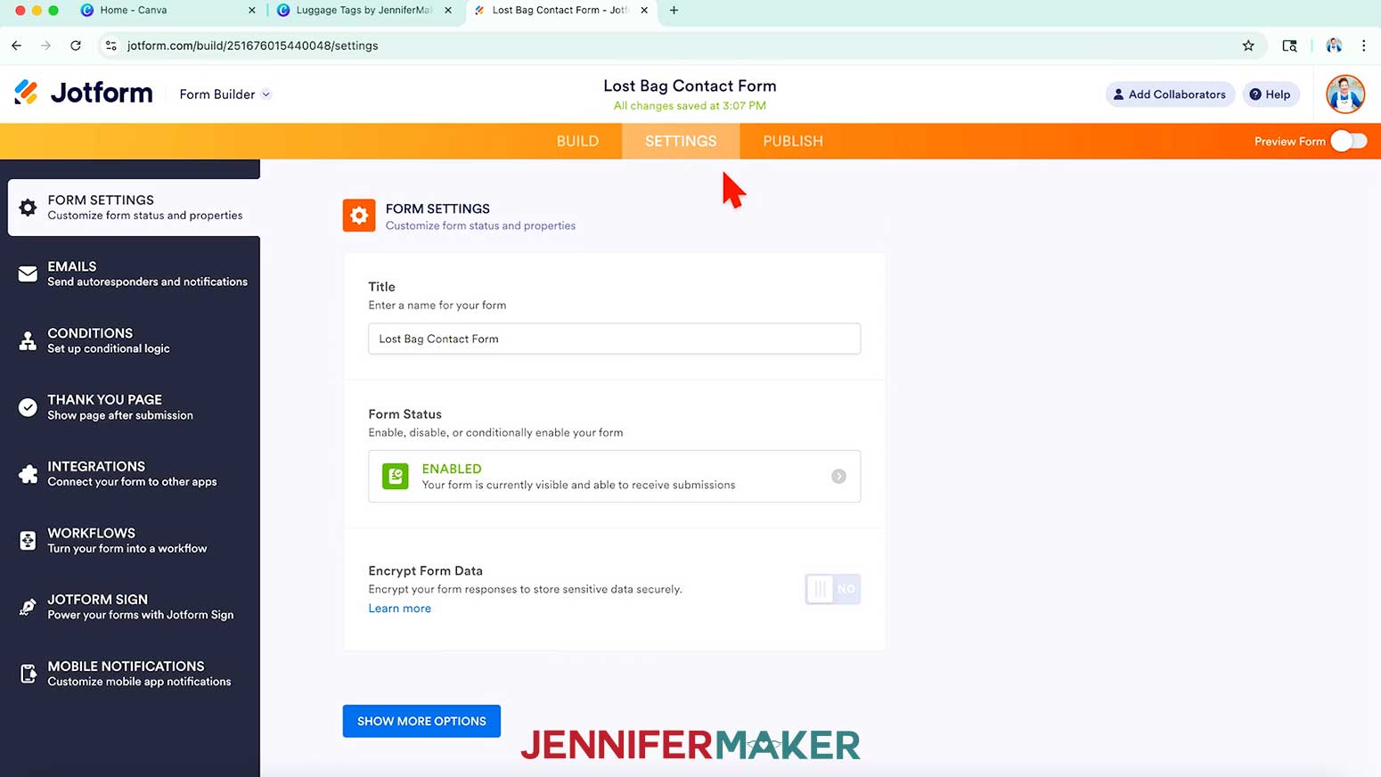Click the form Title input field
The height and width of the screenshot is (777, 1381).
point(614,339)
